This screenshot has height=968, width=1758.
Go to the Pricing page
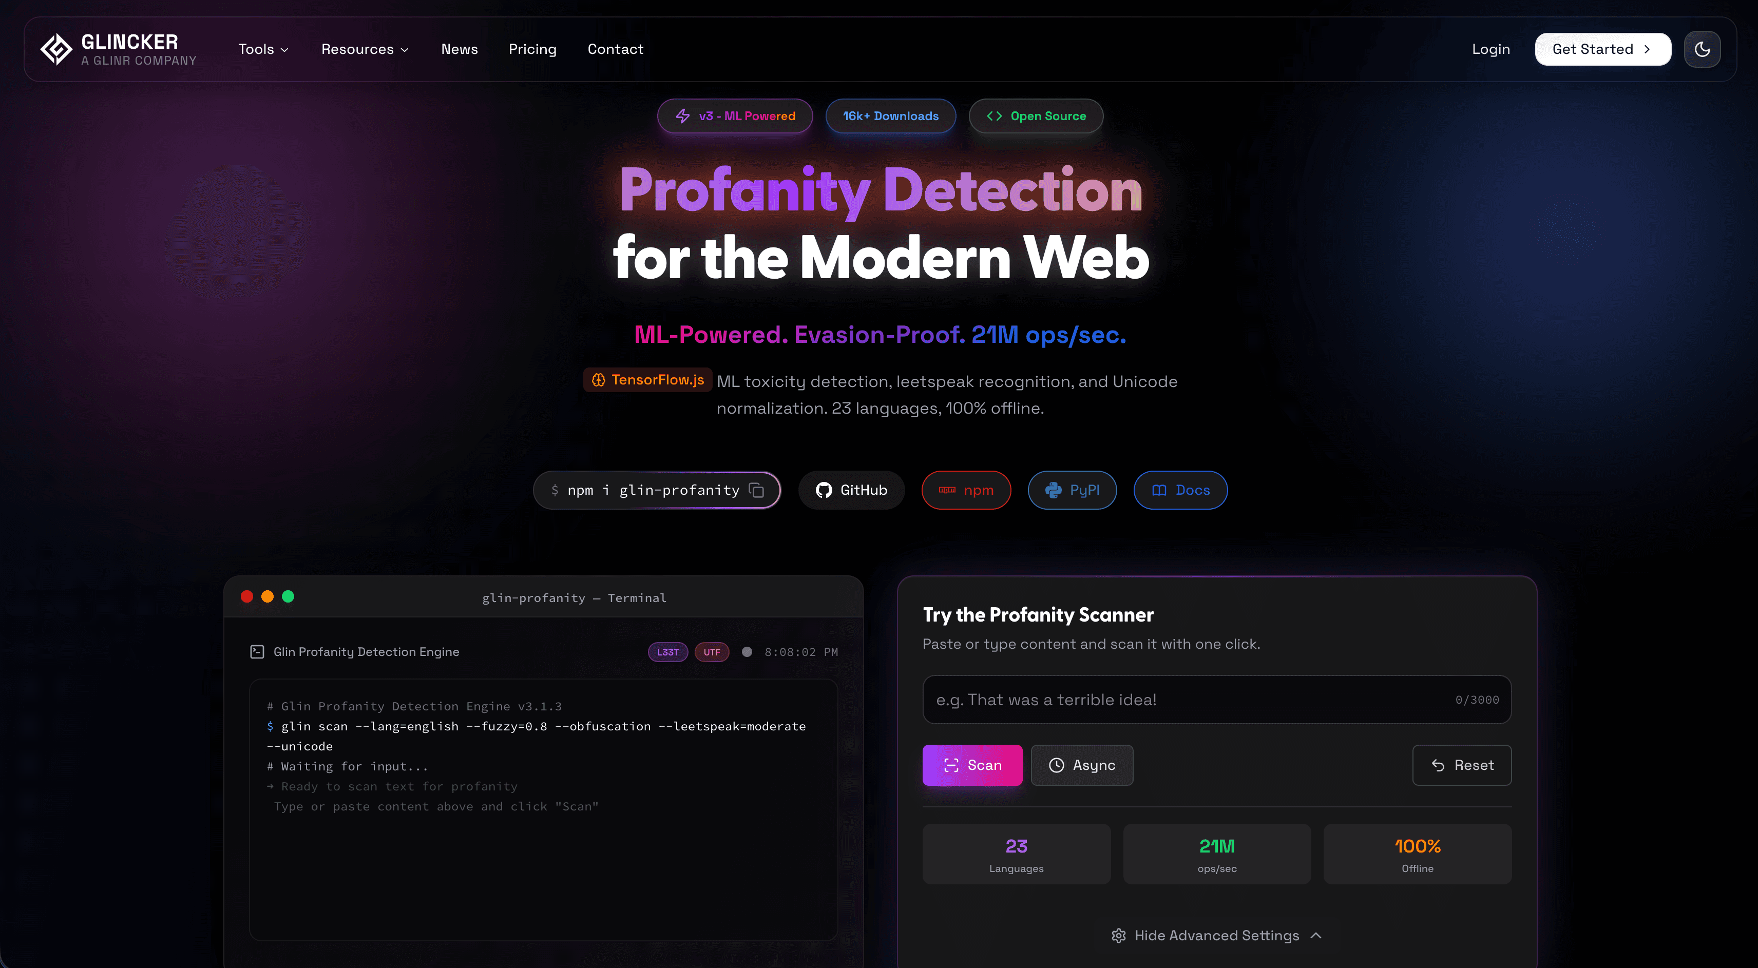point(532,49)
